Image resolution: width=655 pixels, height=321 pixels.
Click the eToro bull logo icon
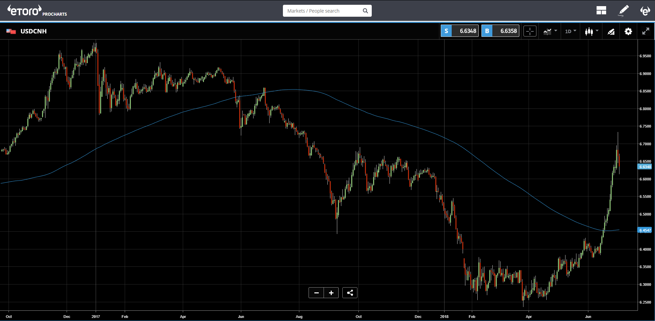645,11
